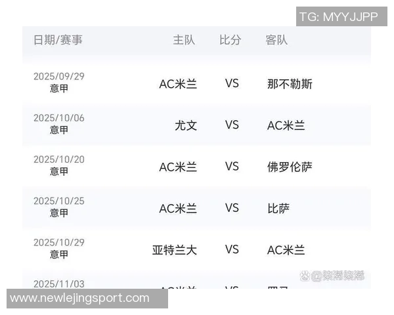394x315 pixels.
Task: Select the 2025/10/25 match date
Action: pos(59,201)
